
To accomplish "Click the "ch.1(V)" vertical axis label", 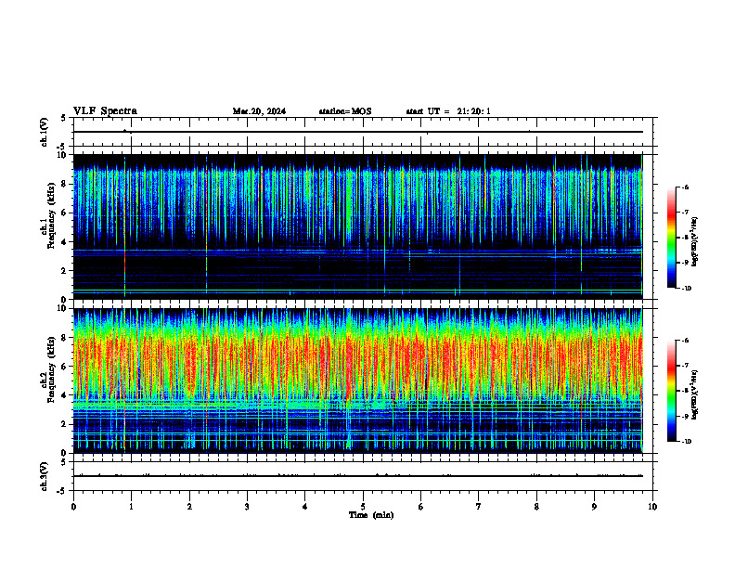I will [44, 132].
